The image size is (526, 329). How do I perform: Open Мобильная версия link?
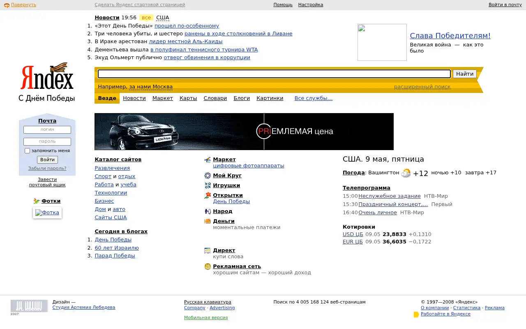pyautogui.click(x=206, y=318)
